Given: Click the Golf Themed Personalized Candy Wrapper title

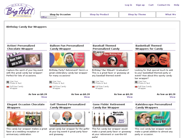Looking at the screenshot, I should tap(68, 106).
